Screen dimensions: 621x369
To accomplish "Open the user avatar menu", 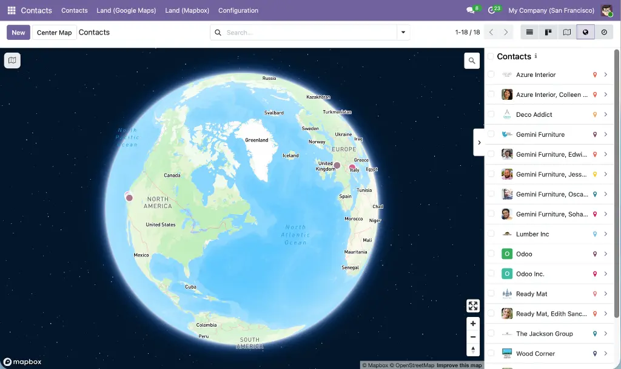I will (606, 10).
